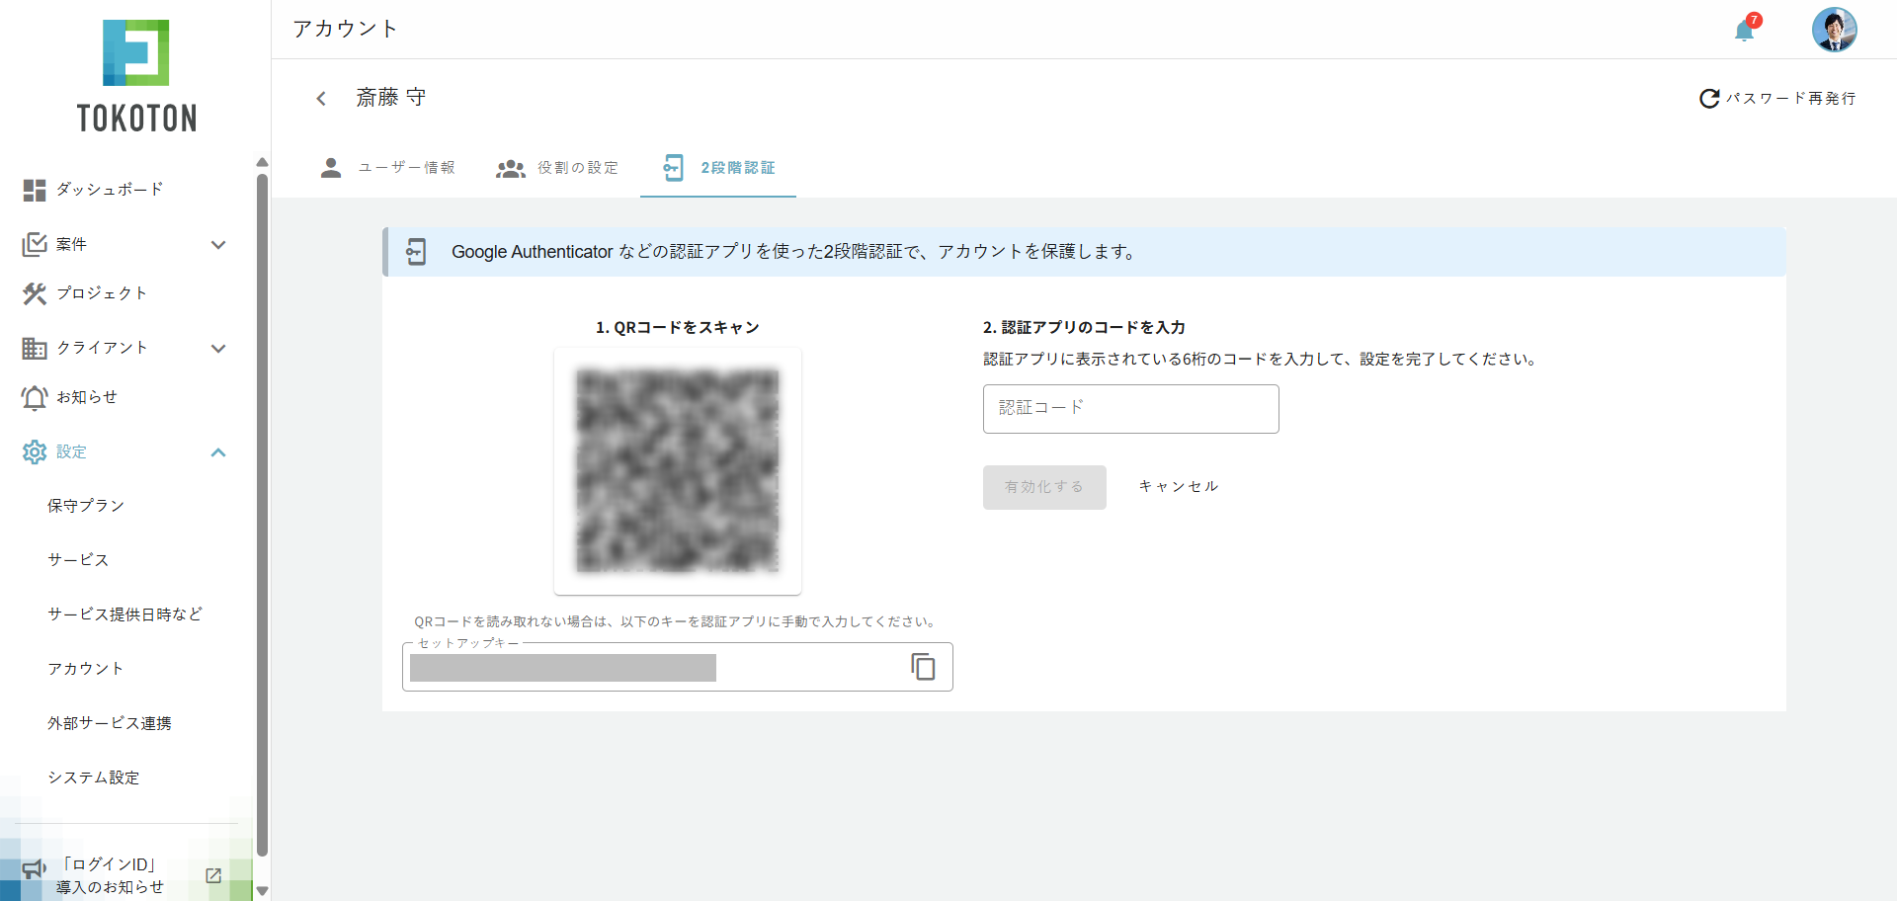The height and width of the screenshot is (901, 1897).
Task: Click パスワード再発行 button
Action: [x=1777, y=98]
